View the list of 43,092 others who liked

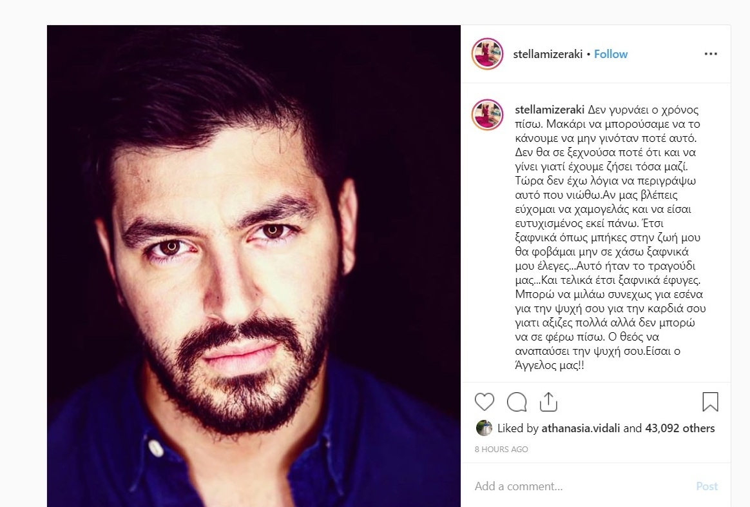pyautogui.click(x=680, y=428)
